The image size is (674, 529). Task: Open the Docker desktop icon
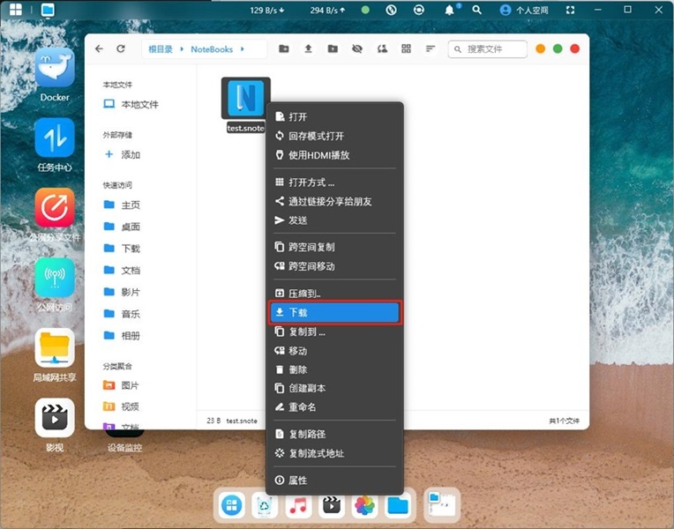pyautogui.click(x=55, y=68)
